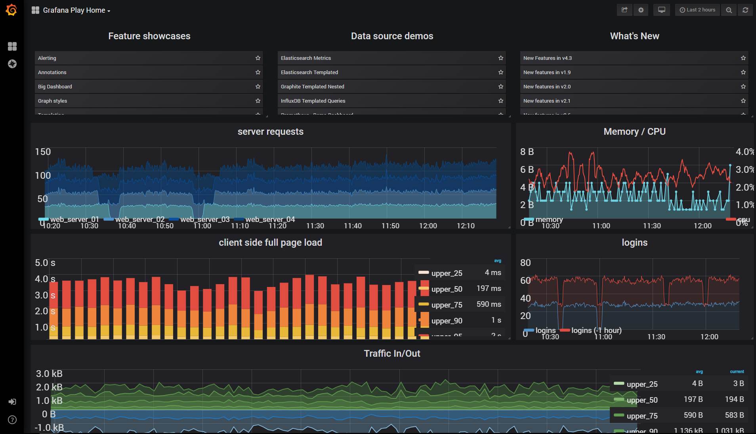Screen dimensions: 756x434
Task: Change color of upper_25 page load swatch
Action: coord(424,273)
